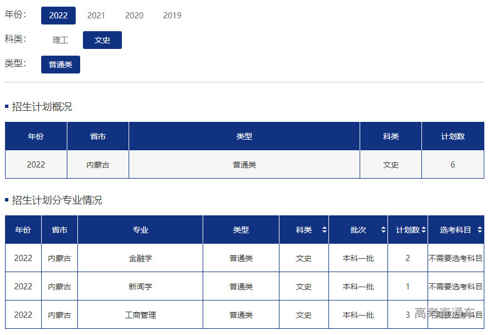491x335 pixels.
Task: Select the 文史 subject category
Action: (102, 40)
